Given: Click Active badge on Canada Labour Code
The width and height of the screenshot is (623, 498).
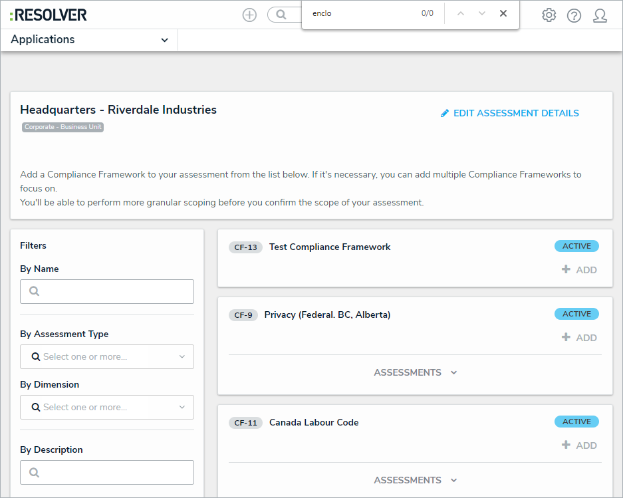Looking at the screenshot, I should click(576, 422).
